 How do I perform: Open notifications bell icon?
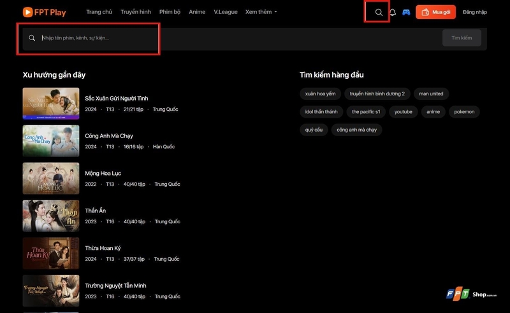(x=393, y=12)
